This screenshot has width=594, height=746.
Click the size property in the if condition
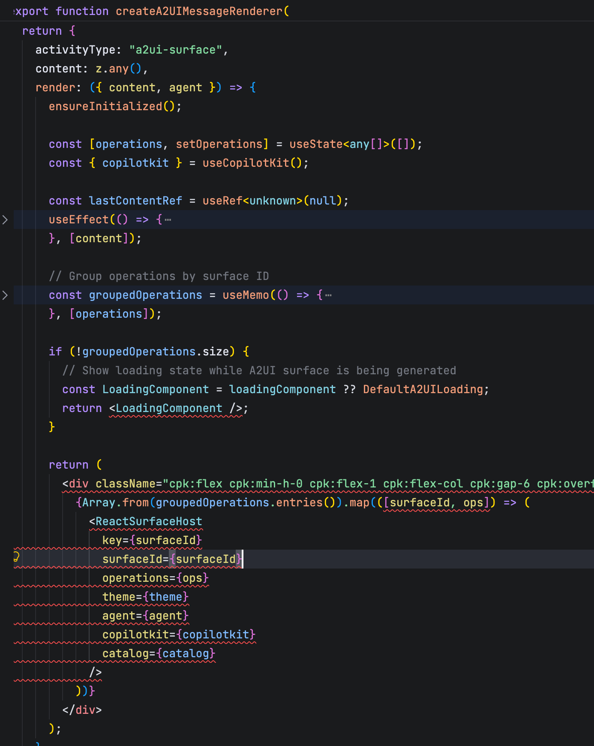(216, 352)
